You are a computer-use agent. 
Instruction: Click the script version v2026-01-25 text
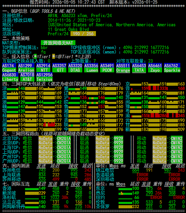[x=145, y=2]
